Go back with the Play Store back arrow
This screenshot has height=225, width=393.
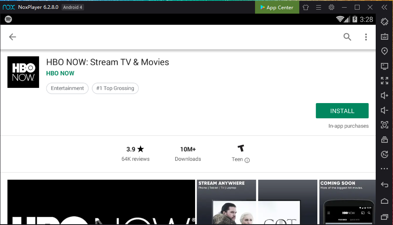point(12,37)
